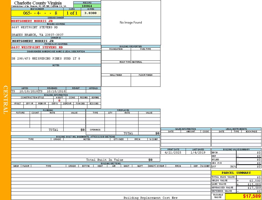
Task: Click the Charlotte County Virginia title
Action: click(38, 3)
